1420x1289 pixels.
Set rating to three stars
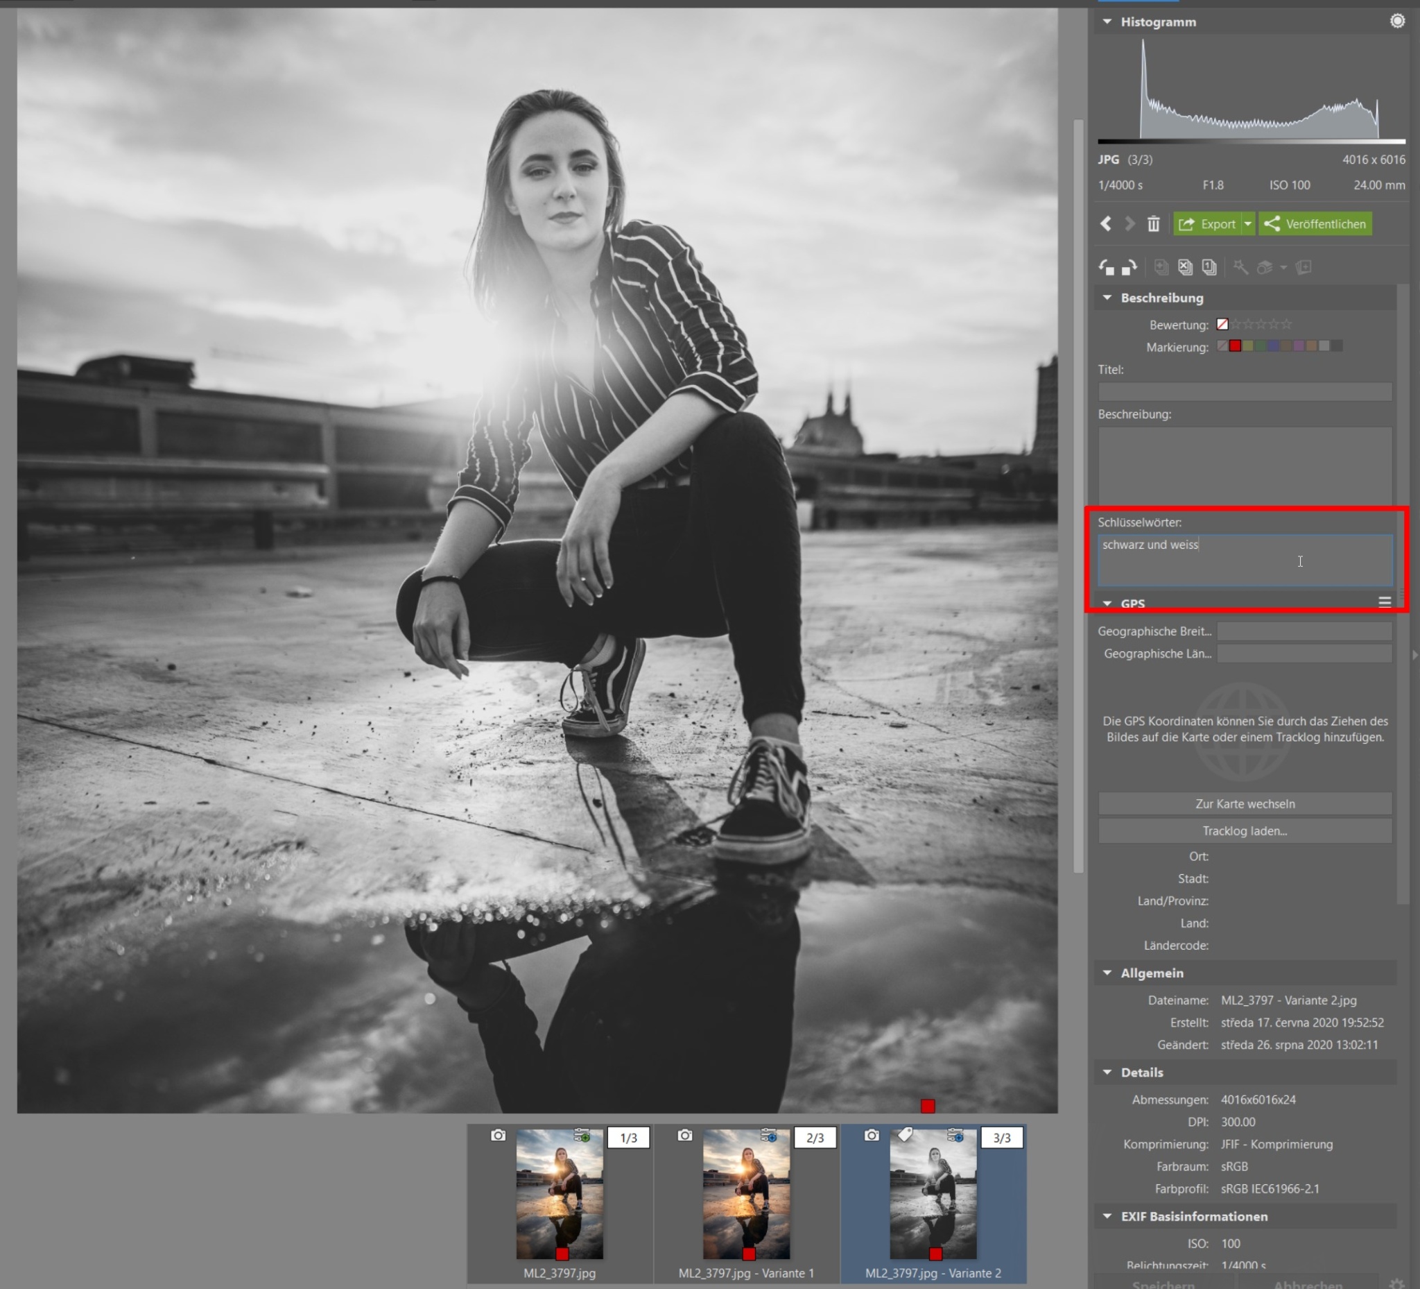point(1261,324)
